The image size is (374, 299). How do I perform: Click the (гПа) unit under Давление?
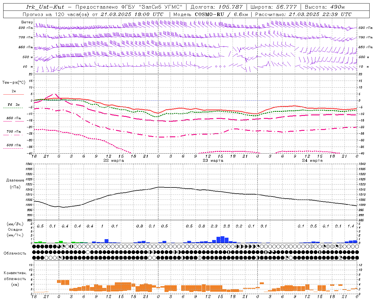pyautogui.click(x=15, y=187)
